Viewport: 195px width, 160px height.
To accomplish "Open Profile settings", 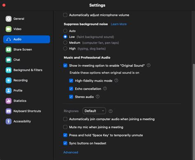I will 27,91.
